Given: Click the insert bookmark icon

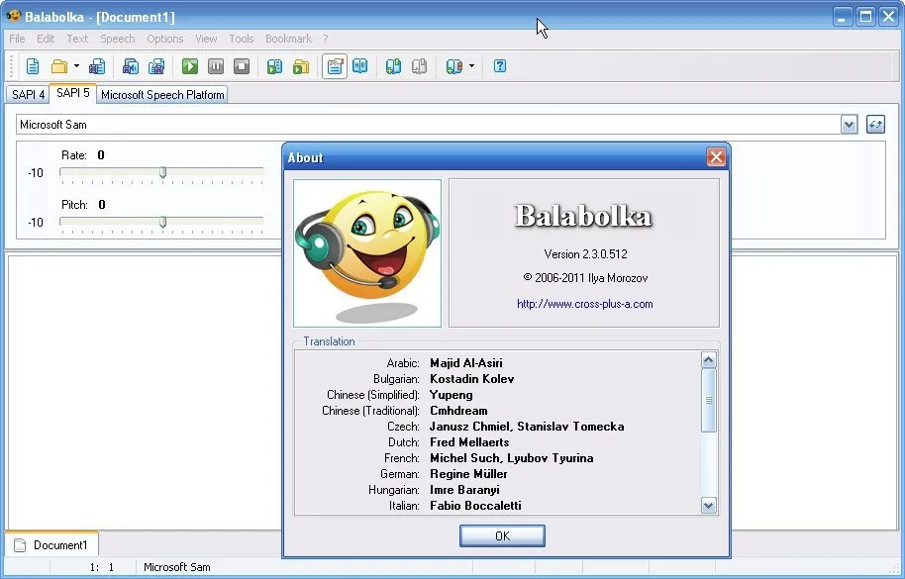Looking at the screenshot, I should coord(394,66).
